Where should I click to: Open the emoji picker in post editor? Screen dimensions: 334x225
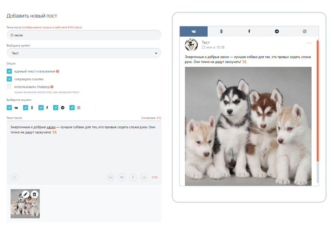[x=14, y=177]
